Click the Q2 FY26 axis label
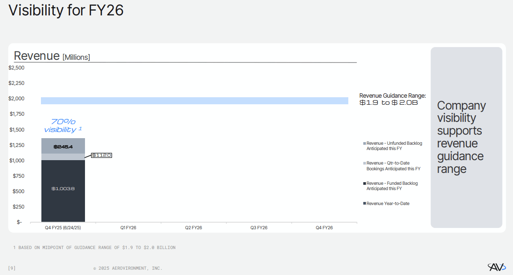This screenshot has width=513, height=275. click(x=193, y=228)
